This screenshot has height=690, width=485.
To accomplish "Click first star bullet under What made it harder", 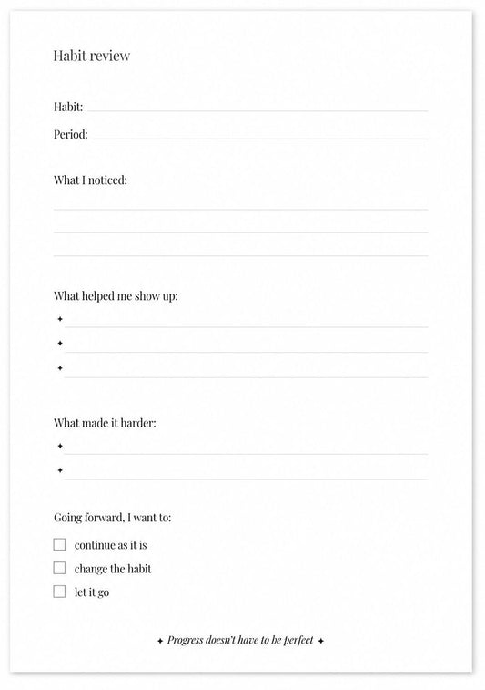I will click(x=60, y=446).
